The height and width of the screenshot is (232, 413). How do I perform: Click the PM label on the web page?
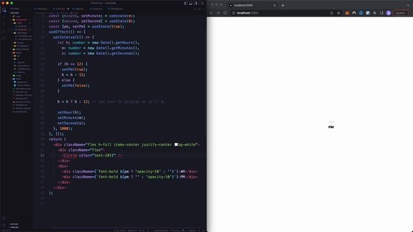click(331, 127)
